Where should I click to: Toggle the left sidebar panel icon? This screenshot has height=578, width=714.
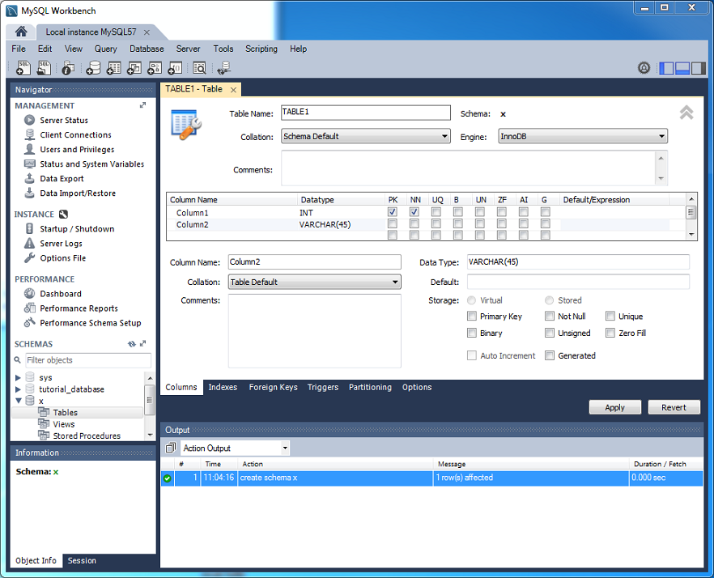click(666, 68)
